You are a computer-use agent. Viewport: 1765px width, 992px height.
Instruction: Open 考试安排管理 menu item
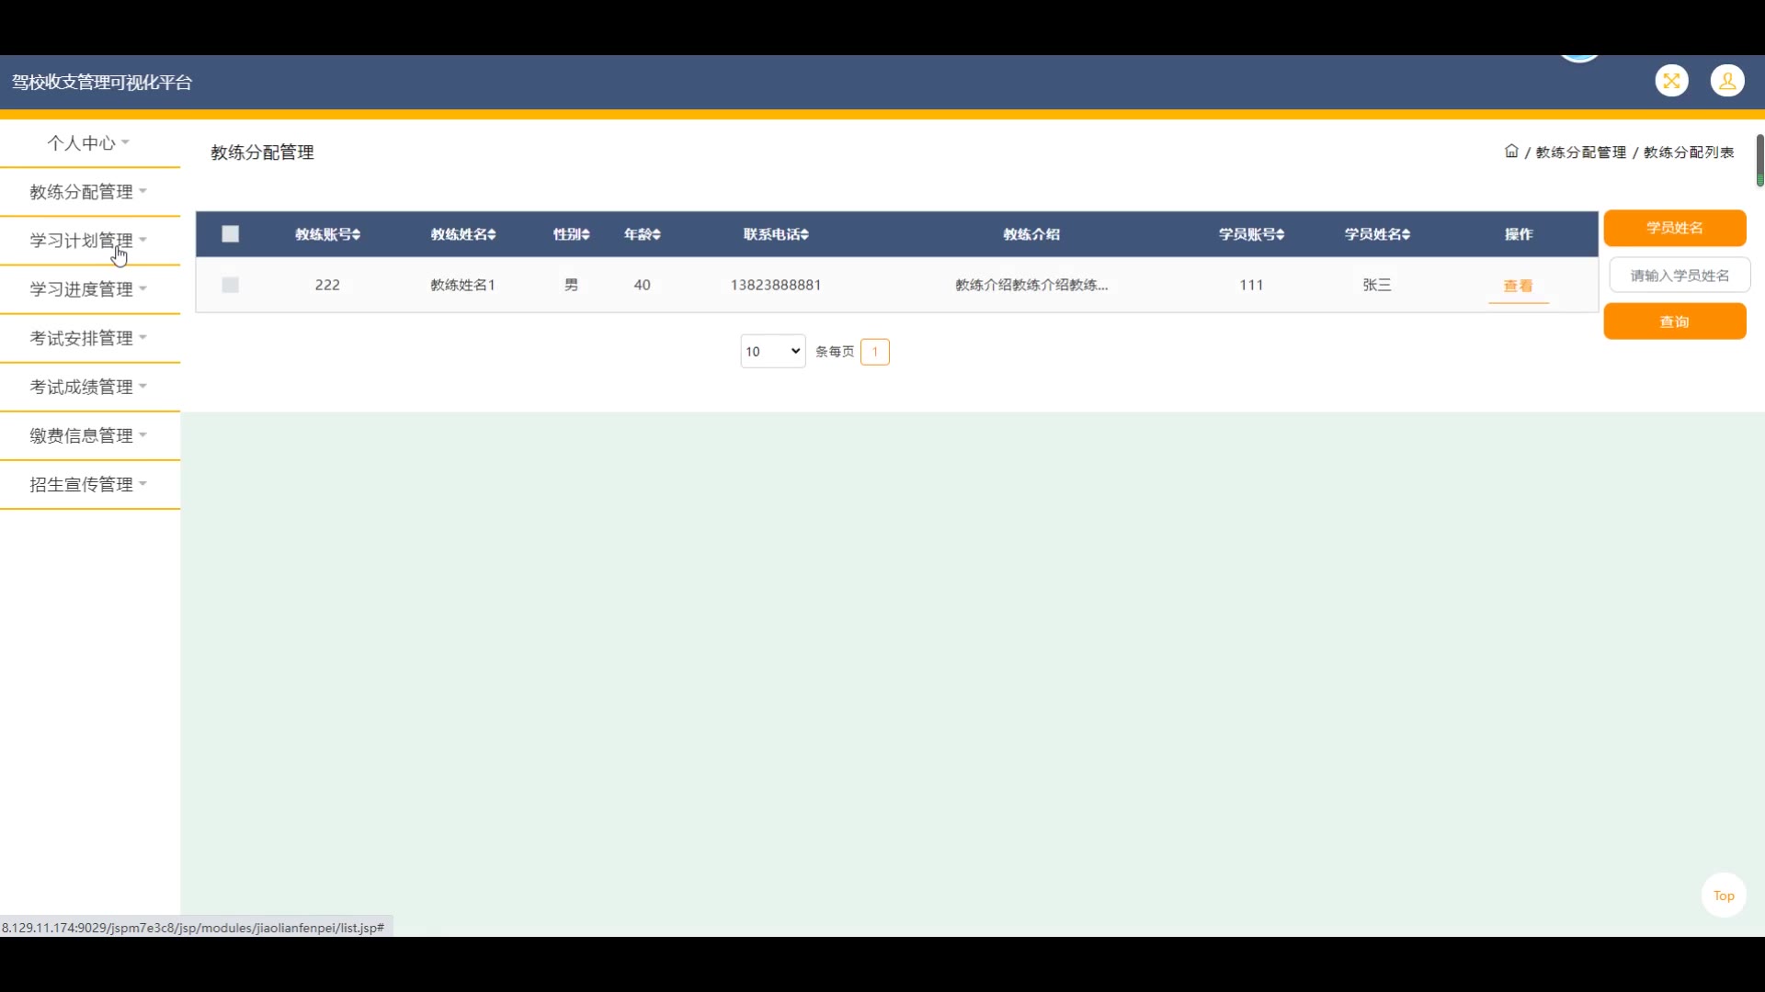click(88, 338)
